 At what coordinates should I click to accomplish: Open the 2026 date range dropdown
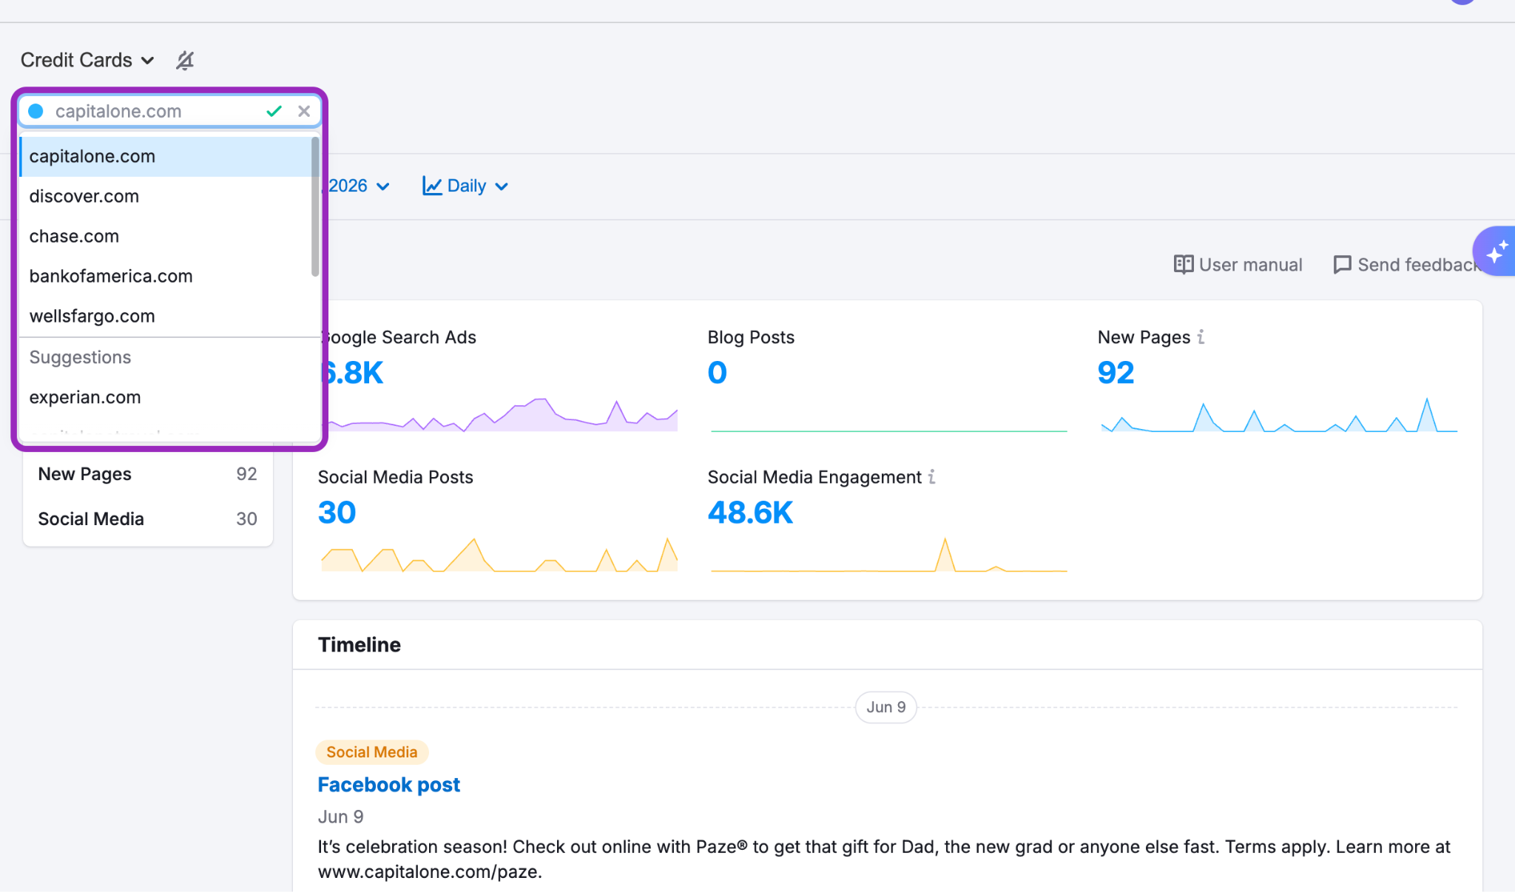pos(359,186)
